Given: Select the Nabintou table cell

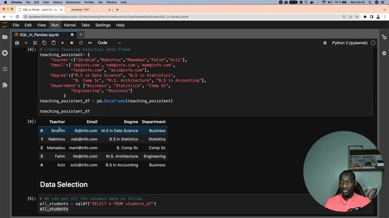Looking at the screenshot, I should point(57,139).
